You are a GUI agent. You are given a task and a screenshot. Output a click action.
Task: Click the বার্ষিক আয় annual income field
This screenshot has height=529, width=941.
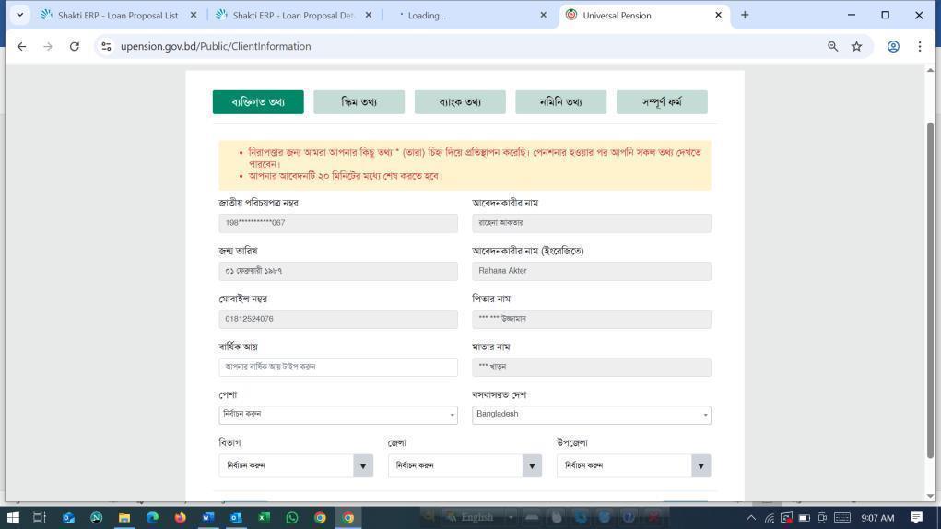click(337, 367)
